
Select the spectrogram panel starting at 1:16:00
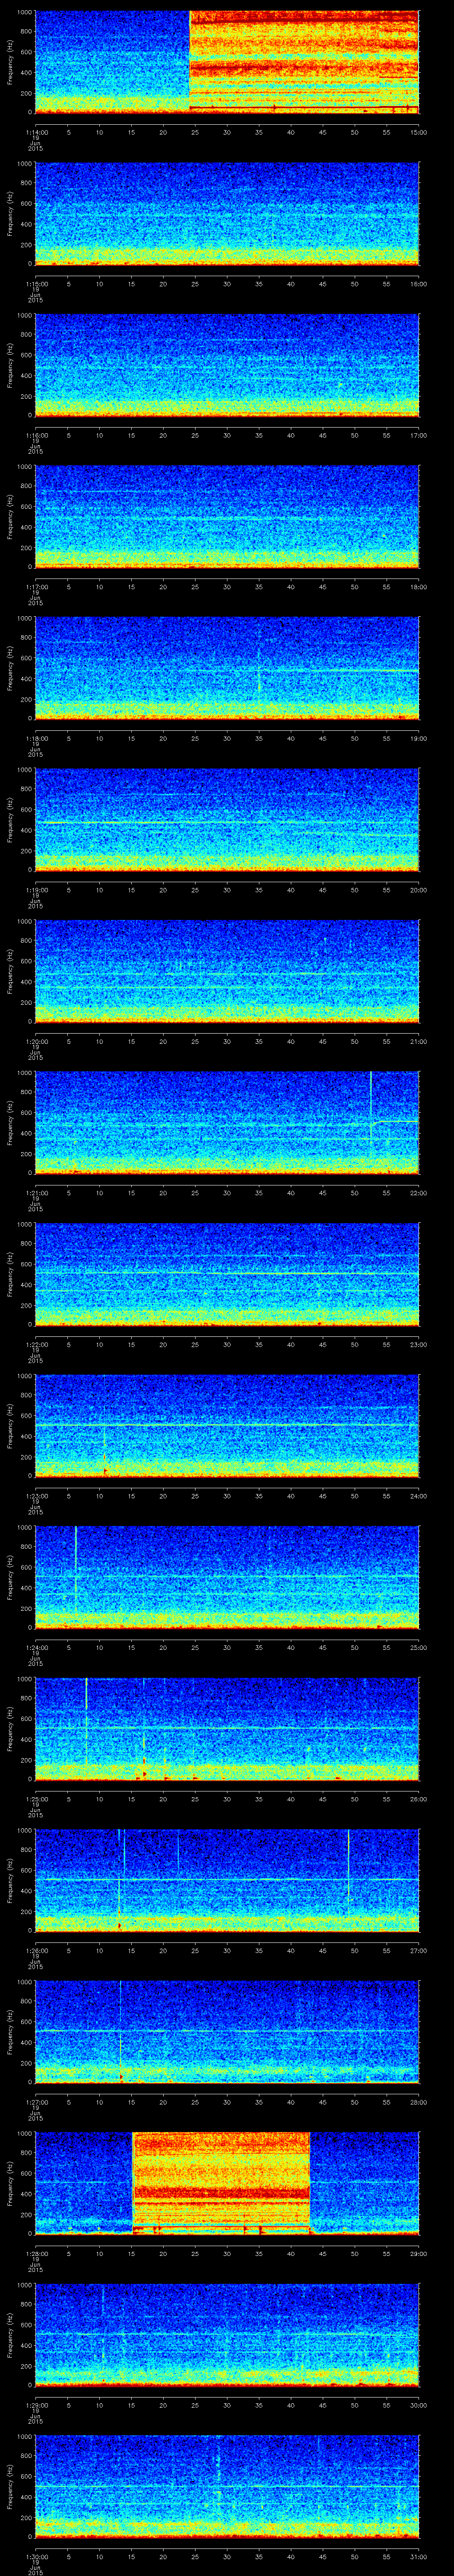tap(227, 365)
